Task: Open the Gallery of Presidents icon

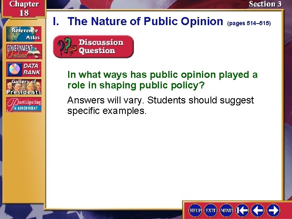Action: click(24, 87)
